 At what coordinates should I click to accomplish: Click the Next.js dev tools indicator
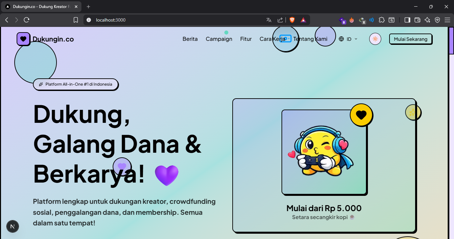13,226
